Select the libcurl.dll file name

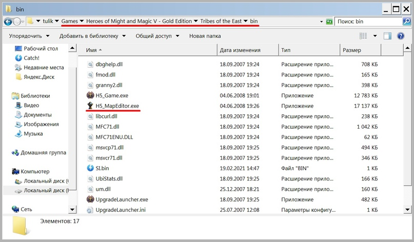click(106, 116)
